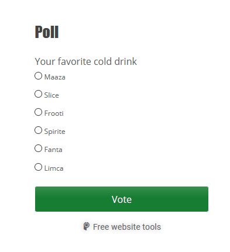Pick the Spirite radio button

point(38,130)
